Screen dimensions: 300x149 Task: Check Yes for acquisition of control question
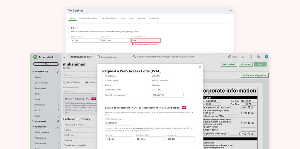coord(241,123)
